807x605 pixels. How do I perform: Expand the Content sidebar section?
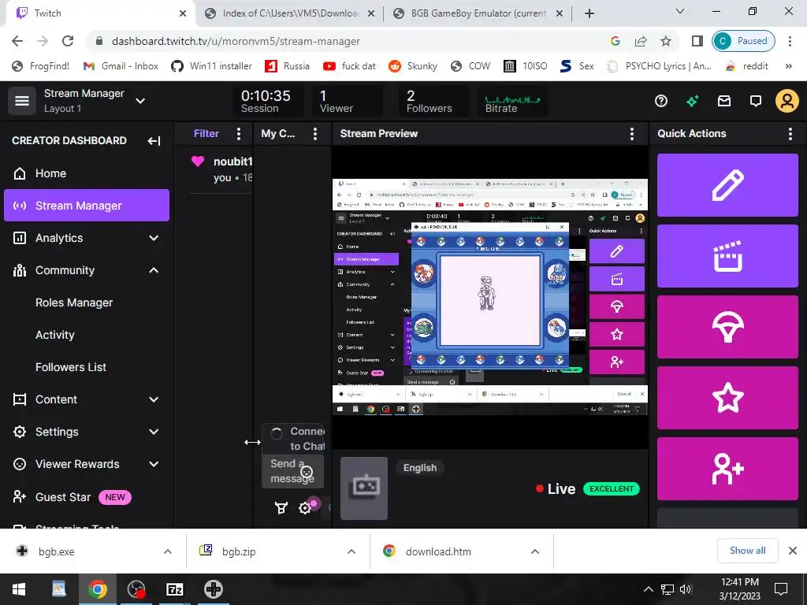(x=154, y=399)
